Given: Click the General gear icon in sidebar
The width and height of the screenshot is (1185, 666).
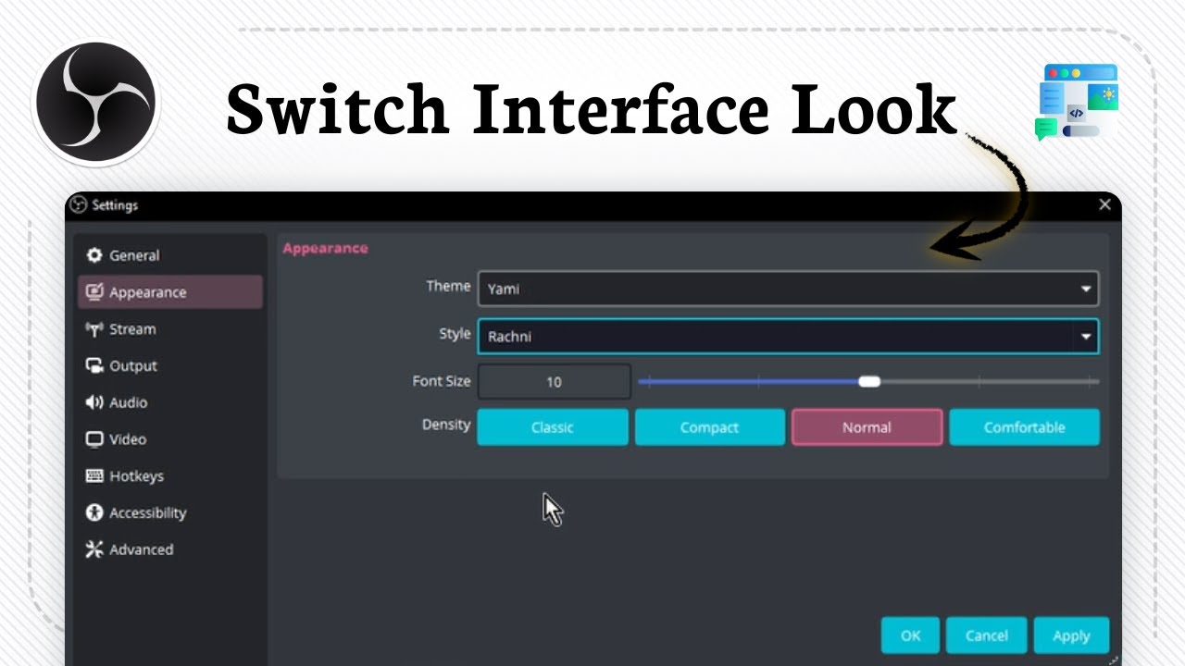Looking at the screenshot, I should pos(94,255).
